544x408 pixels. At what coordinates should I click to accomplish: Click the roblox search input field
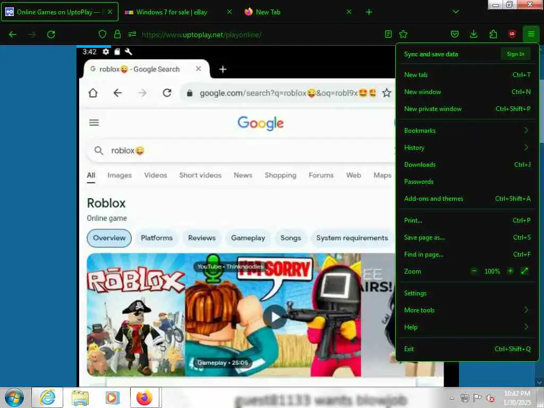click(241, 150)
